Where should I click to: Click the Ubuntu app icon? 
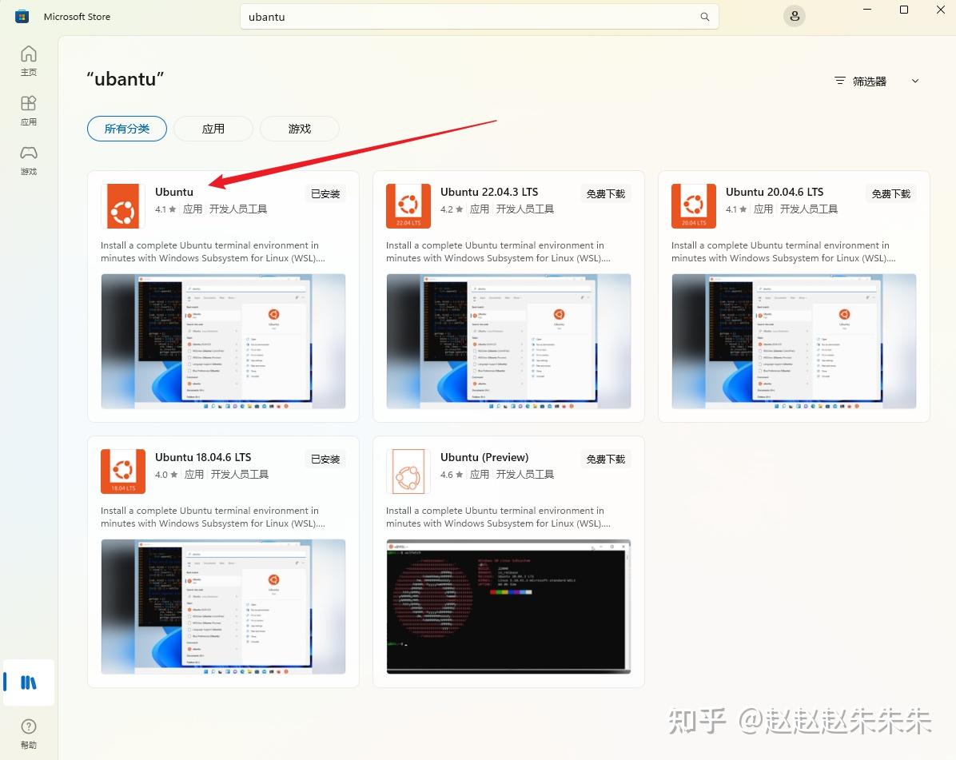click(123, 206)
